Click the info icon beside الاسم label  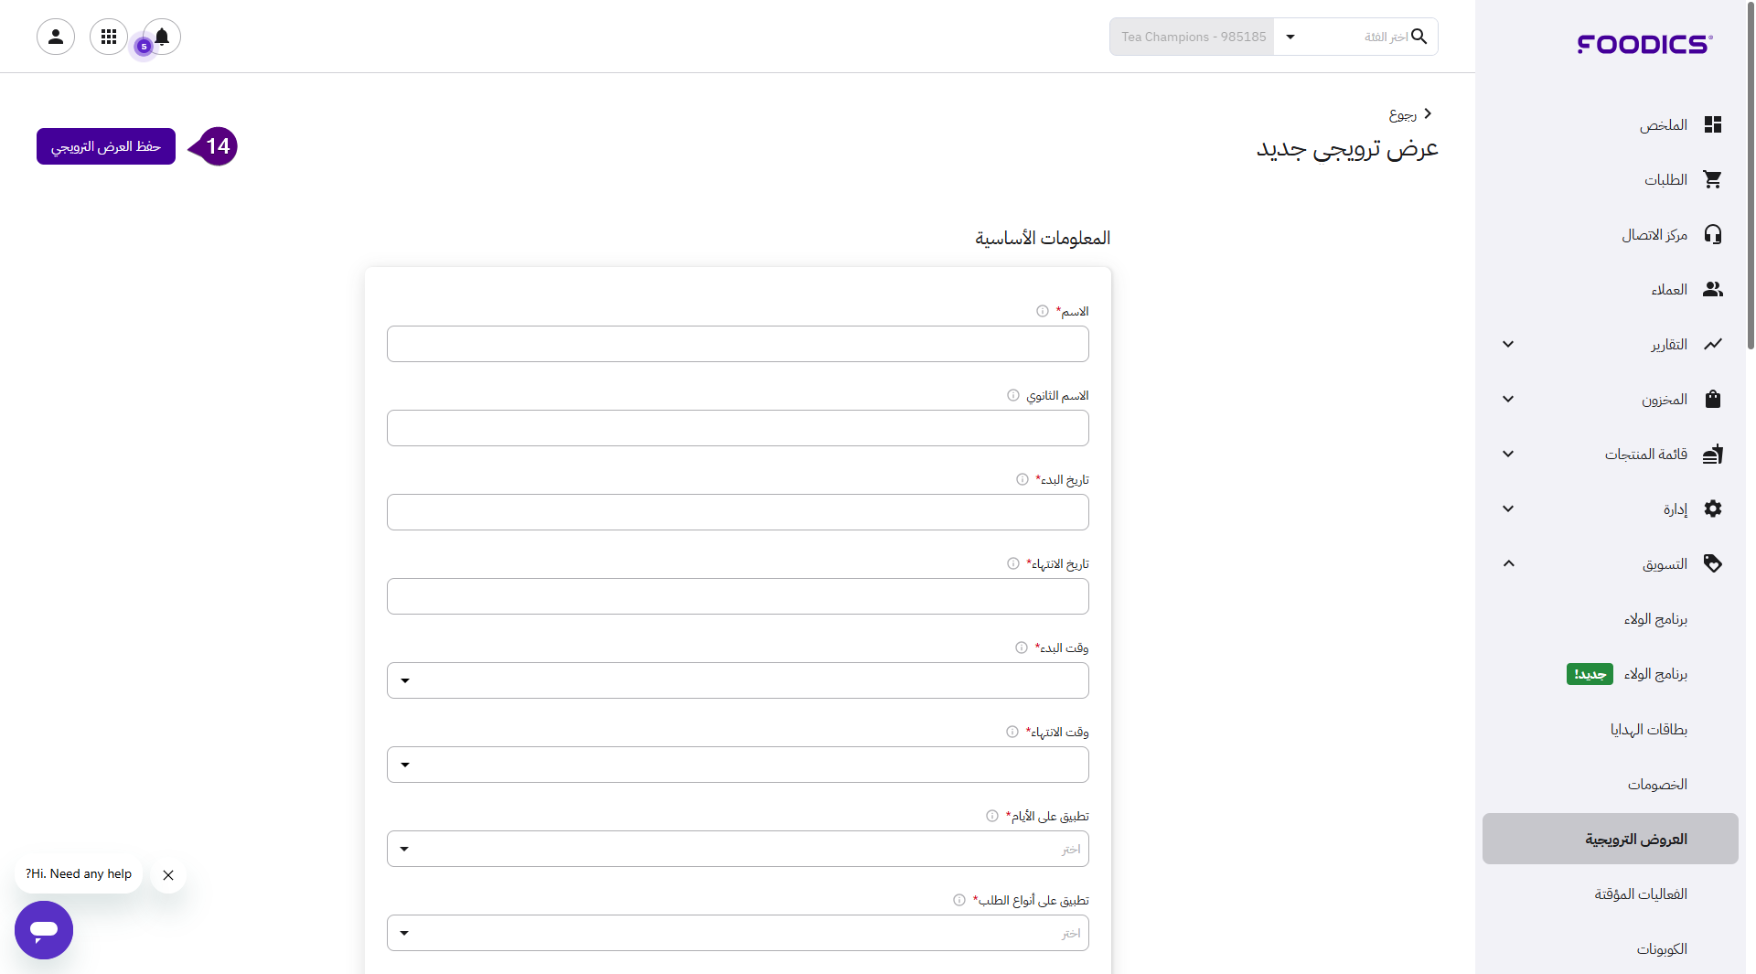[1042, 311]
